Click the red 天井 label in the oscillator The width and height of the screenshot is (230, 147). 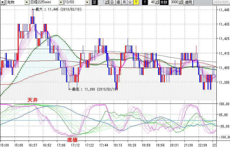coord(33,100)
